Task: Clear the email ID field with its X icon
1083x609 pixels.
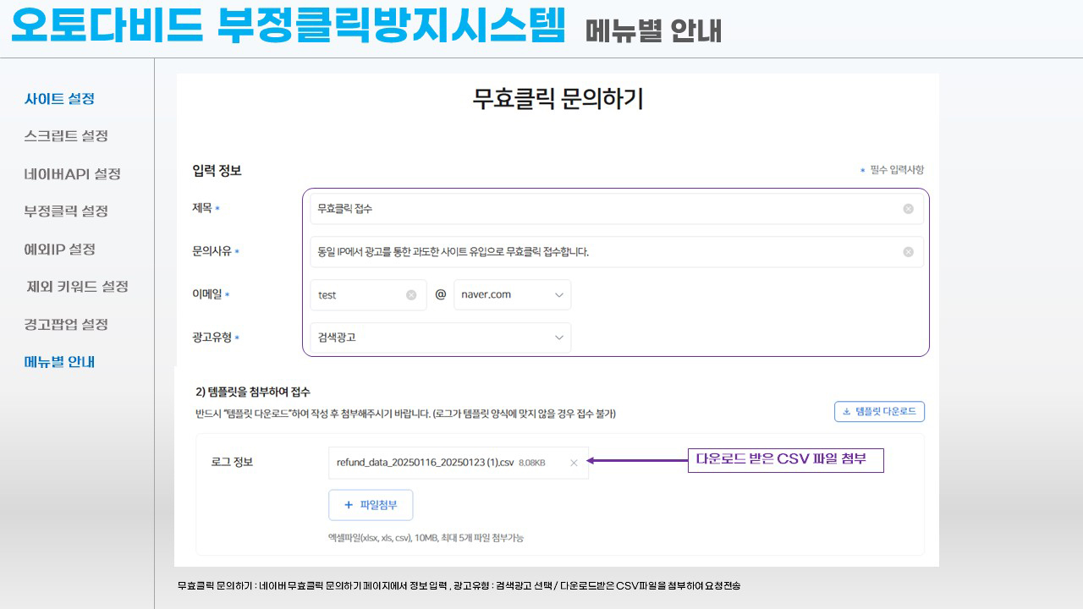Action: pos(411,295)
